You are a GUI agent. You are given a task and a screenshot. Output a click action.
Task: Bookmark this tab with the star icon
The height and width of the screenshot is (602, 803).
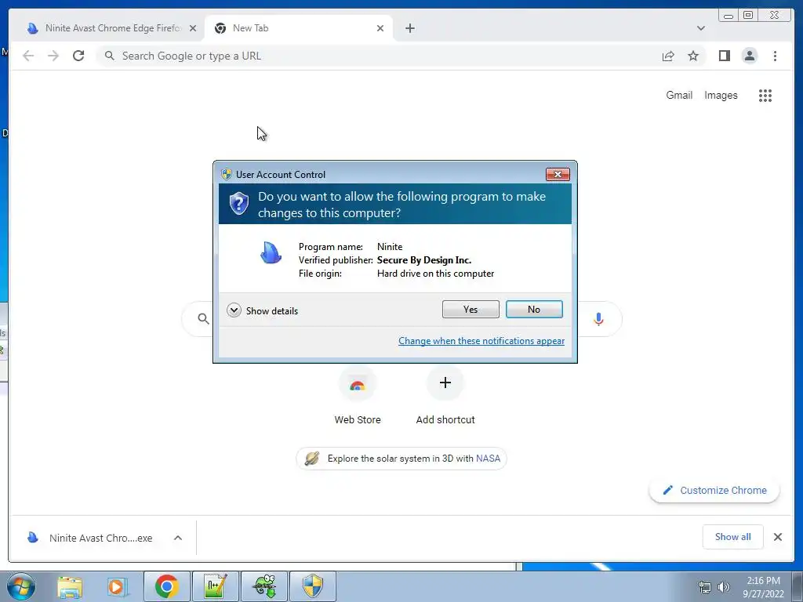(693, 56)
